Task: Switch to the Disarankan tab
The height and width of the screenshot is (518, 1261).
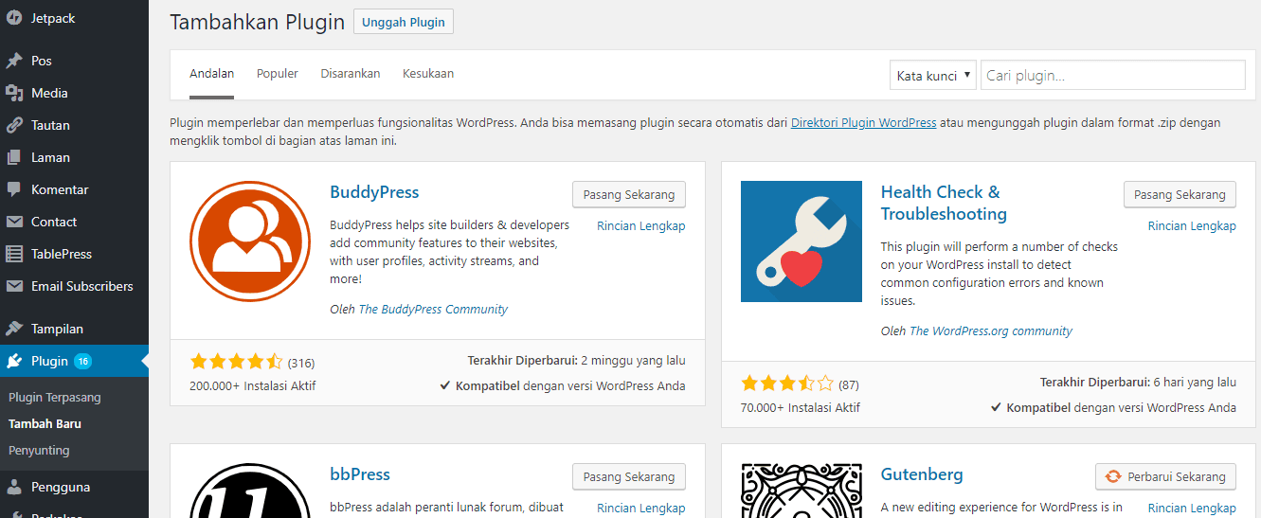Action: (351, 73)
